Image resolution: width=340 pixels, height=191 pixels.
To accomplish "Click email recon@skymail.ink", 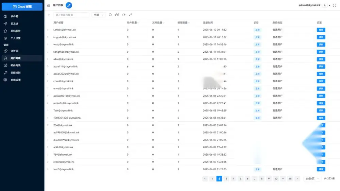I will 64,162.
